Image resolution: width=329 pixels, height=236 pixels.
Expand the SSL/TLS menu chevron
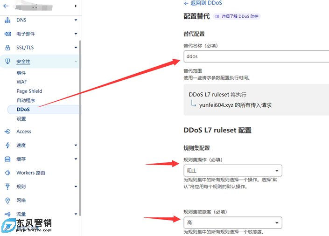[76, 48]
